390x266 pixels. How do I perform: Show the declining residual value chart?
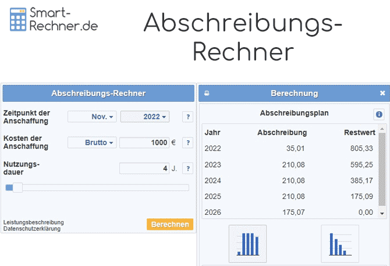pos(340,244)
